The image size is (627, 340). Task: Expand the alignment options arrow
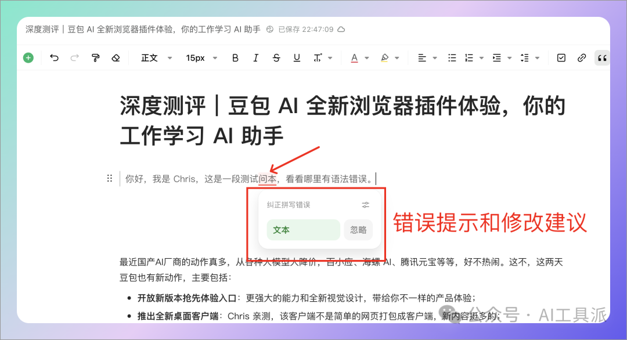coord(435,58)
